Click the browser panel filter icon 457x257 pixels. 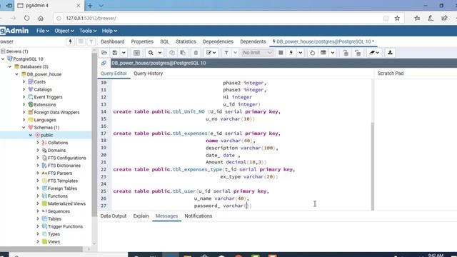[x=91, y=41]
